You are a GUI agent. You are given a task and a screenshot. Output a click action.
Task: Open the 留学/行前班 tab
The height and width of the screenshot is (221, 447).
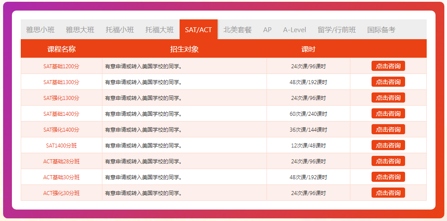pyautogui.click(x=337, y=30)
